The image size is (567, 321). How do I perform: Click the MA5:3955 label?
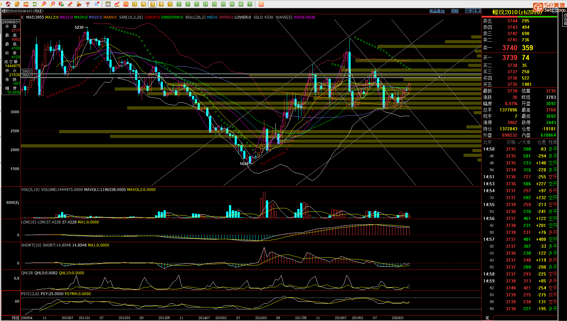click(x=35, y=17)
